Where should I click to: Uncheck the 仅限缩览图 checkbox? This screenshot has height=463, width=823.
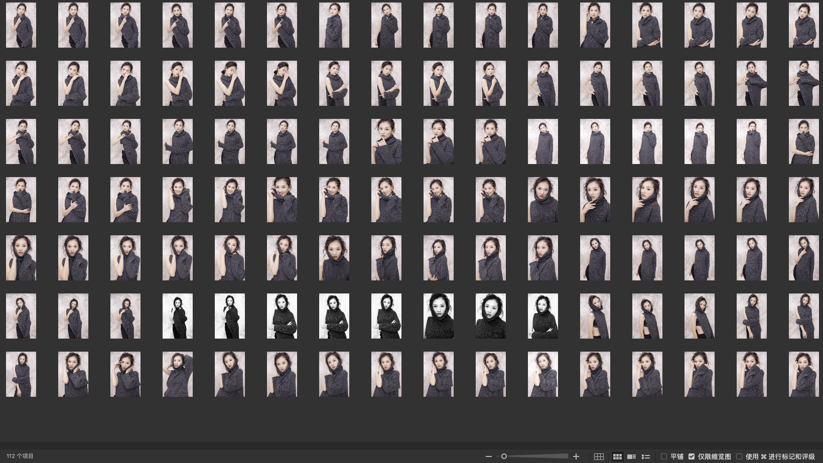[692, 456]
